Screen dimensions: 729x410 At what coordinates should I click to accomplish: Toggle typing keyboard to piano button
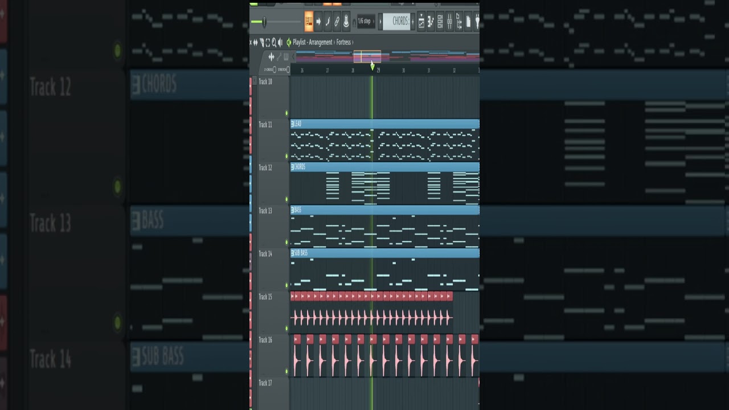click(309, 21)
